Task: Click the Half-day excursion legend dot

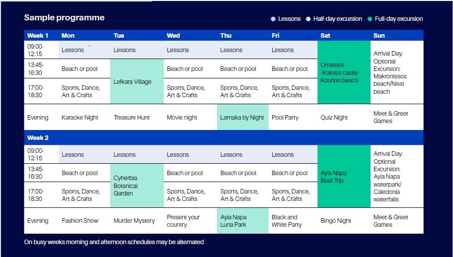Action: (308, 19)
